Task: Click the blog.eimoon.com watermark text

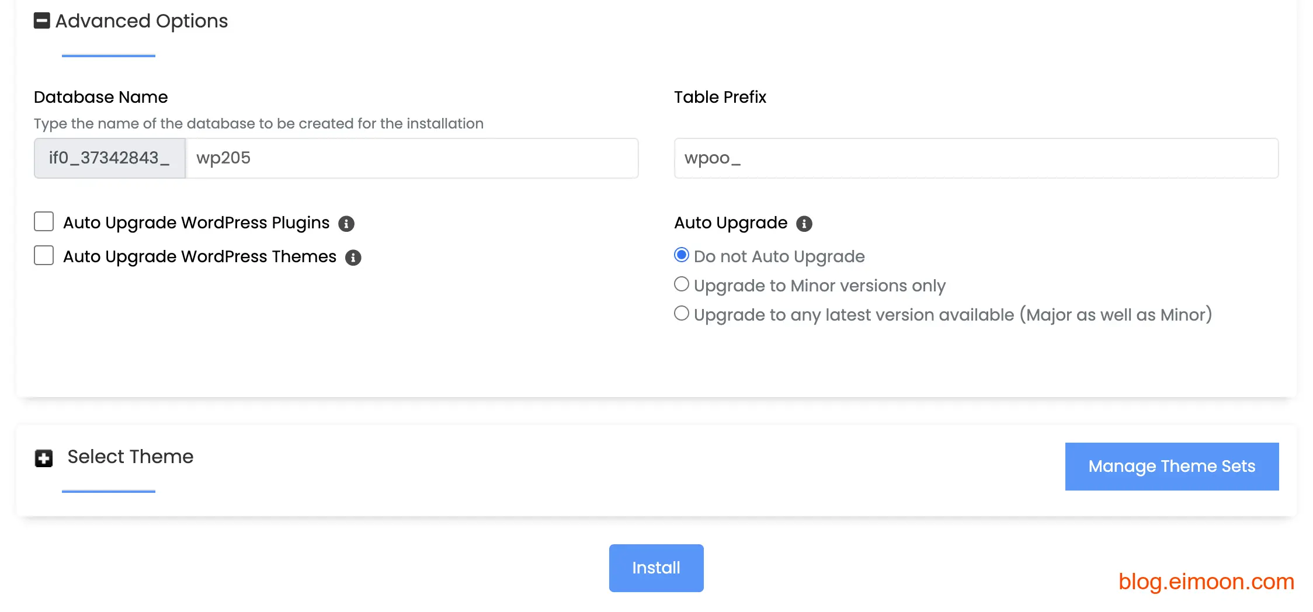Action: click(x=1206, y=582)
